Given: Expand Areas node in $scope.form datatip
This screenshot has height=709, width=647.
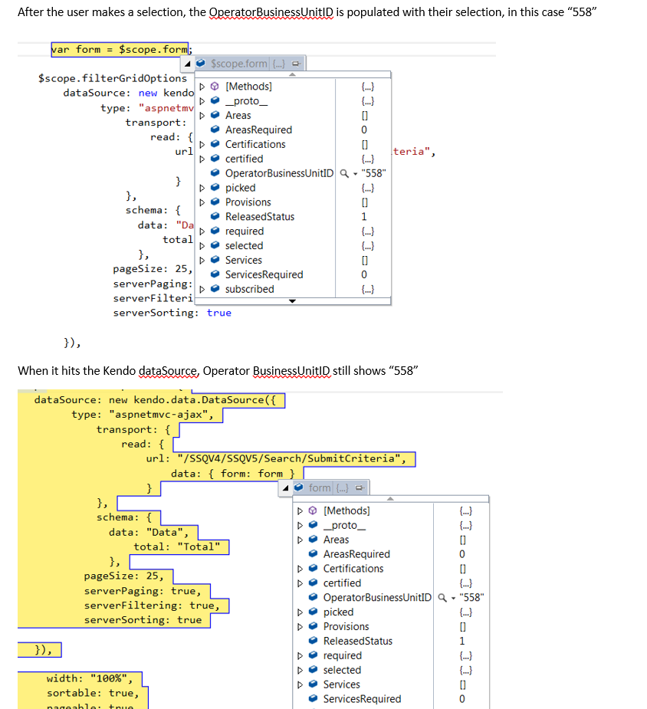Looking at the screenshot, I should [202, 115].
